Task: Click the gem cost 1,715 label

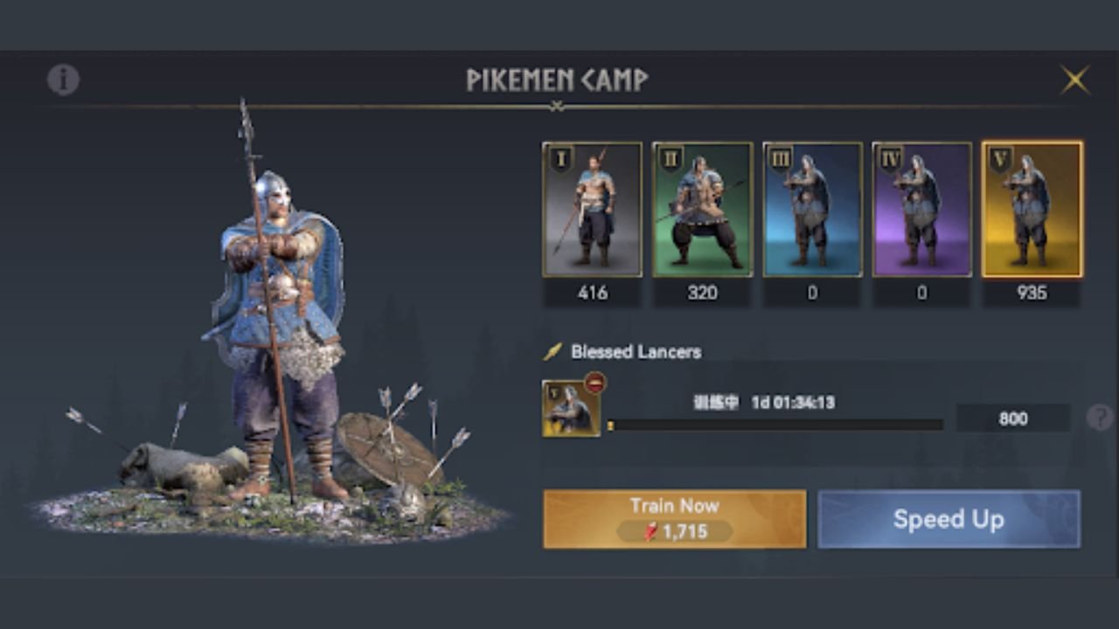Action: (675, 531)
